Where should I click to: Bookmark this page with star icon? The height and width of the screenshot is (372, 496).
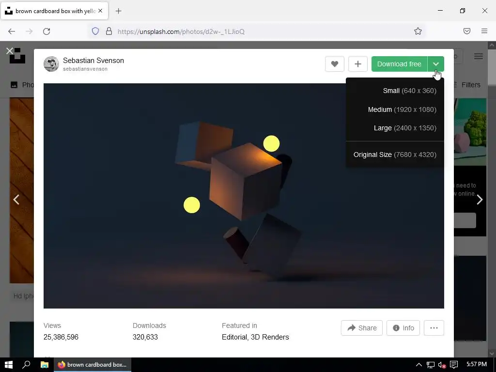418,31
